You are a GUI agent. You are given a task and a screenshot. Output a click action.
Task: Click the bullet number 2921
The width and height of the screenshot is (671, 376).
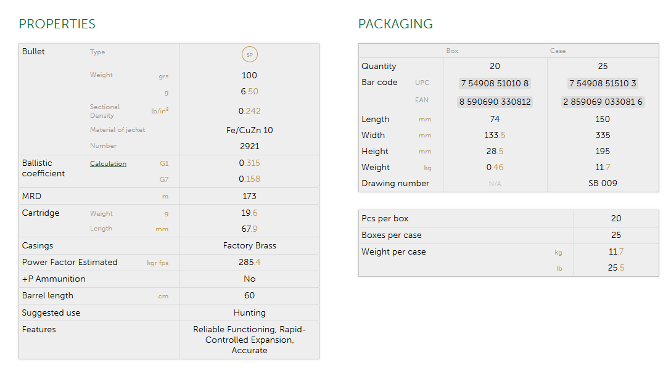(x=249, y=146)
